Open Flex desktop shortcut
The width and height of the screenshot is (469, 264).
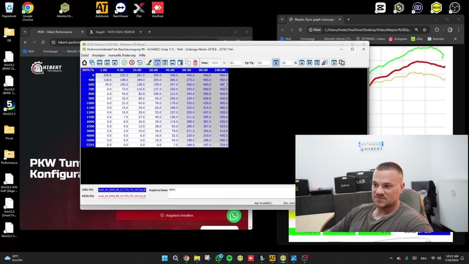pos(139,10)
